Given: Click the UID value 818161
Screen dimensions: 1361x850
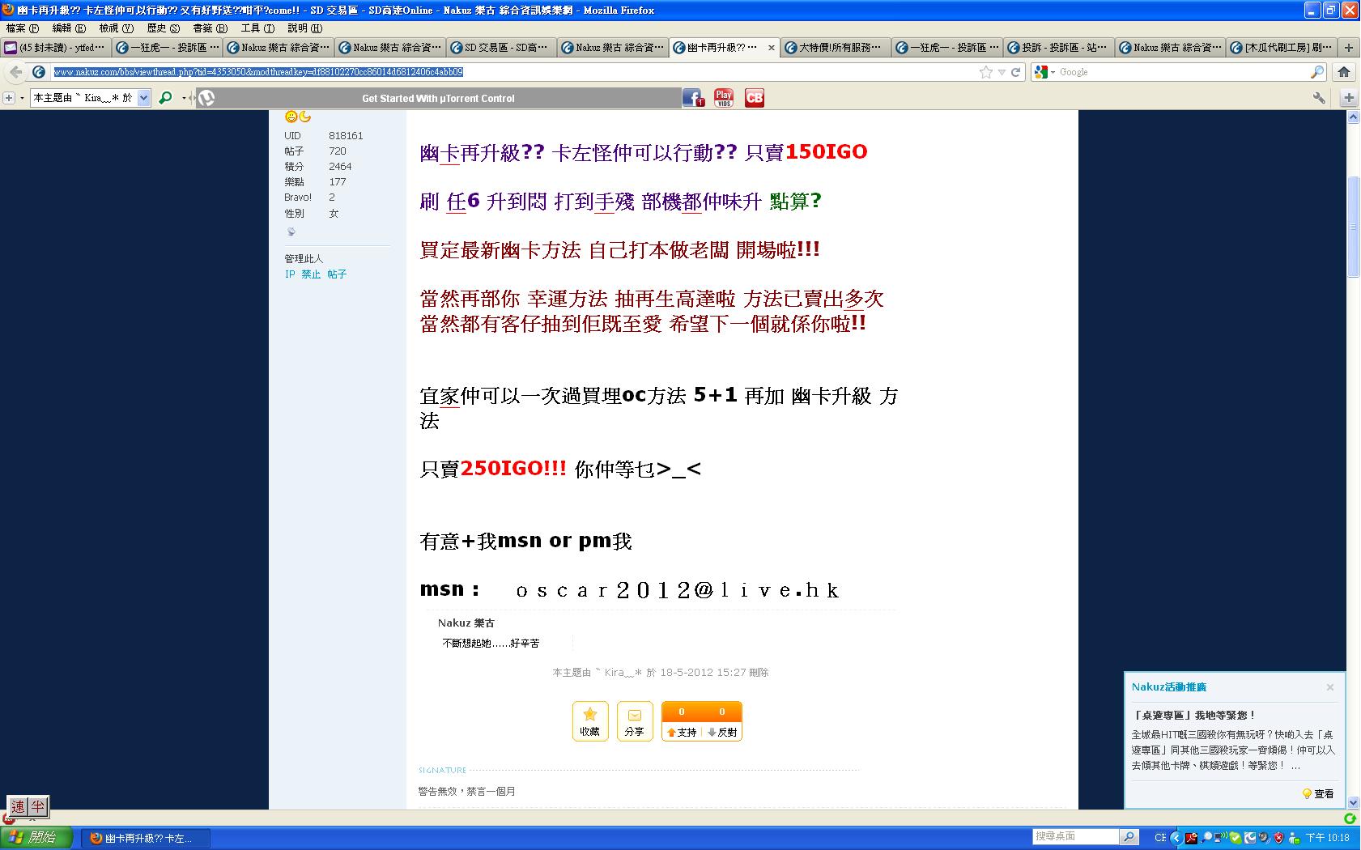Looking at the screenshot, I should (x=346, y=136).
